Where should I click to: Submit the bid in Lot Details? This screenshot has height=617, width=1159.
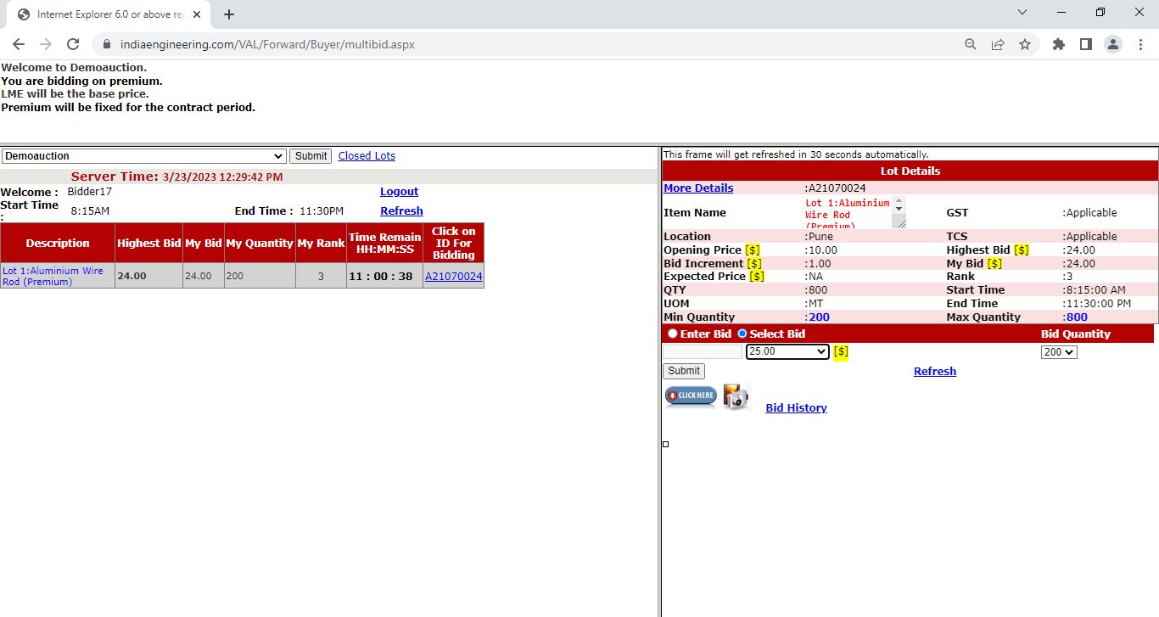(683, 371)
